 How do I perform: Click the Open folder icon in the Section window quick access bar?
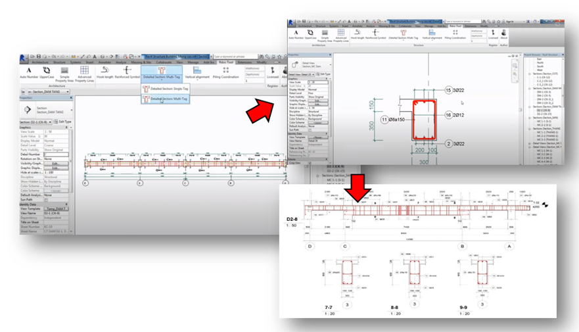32,57
